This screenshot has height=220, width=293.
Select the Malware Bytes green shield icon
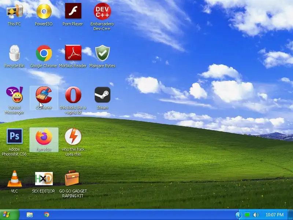coord(103,53)
